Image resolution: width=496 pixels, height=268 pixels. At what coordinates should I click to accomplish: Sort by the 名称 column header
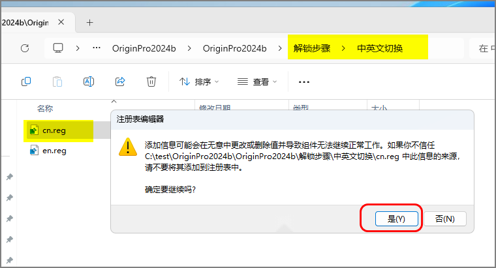coord(45,108)
